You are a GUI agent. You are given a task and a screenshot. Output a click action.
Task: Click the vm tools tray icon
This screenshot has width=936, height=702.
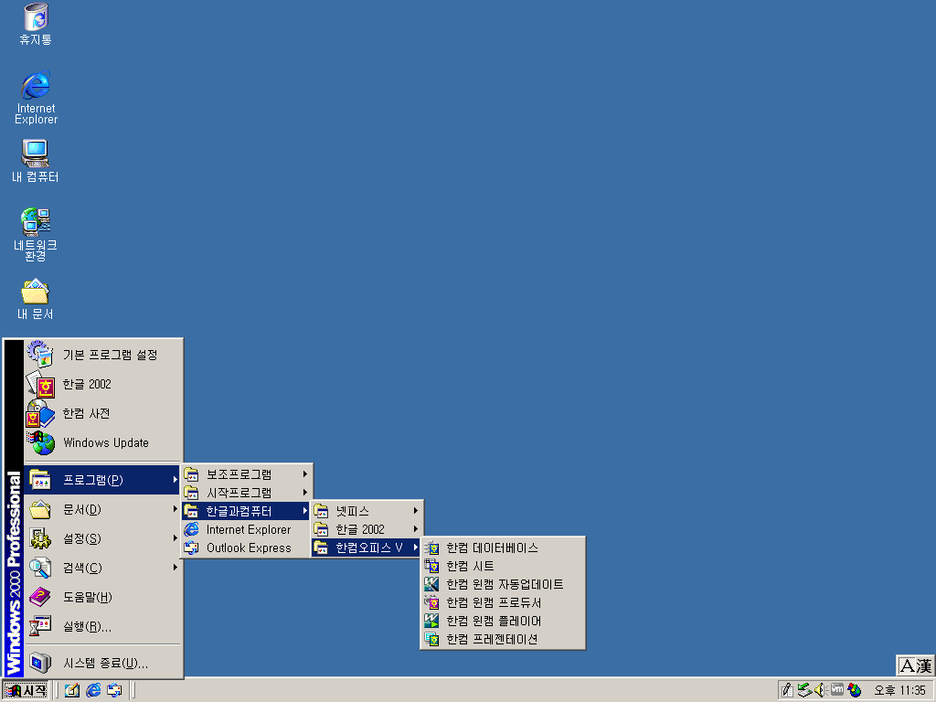[x=837, y=689]
